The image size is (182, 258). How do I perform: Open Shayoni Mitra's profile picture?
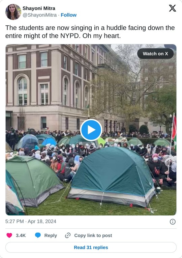point(13,12)
